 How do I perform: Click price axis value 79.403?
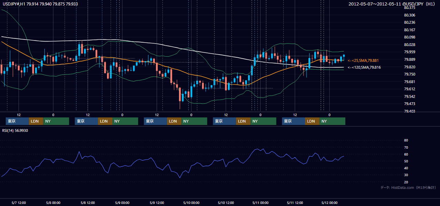coord(409,111)
